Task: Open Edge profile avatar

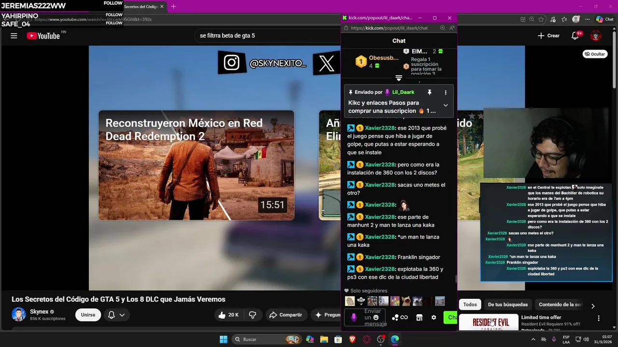Action: click(x=576, y=19)
